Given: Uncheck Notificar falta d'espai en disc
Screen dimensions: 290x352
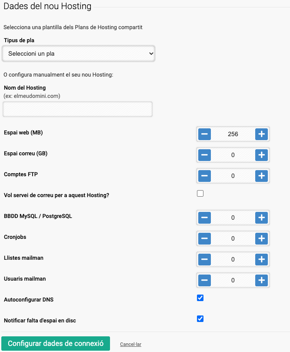Looking at the screenshot, I should tap(200, 319).
